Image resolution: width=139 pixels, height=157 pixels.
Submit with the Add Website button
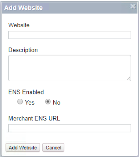(x=23, y=147)
